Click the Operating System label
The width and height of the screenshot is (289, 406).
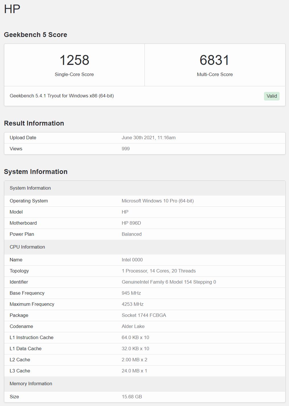(29, 201)
